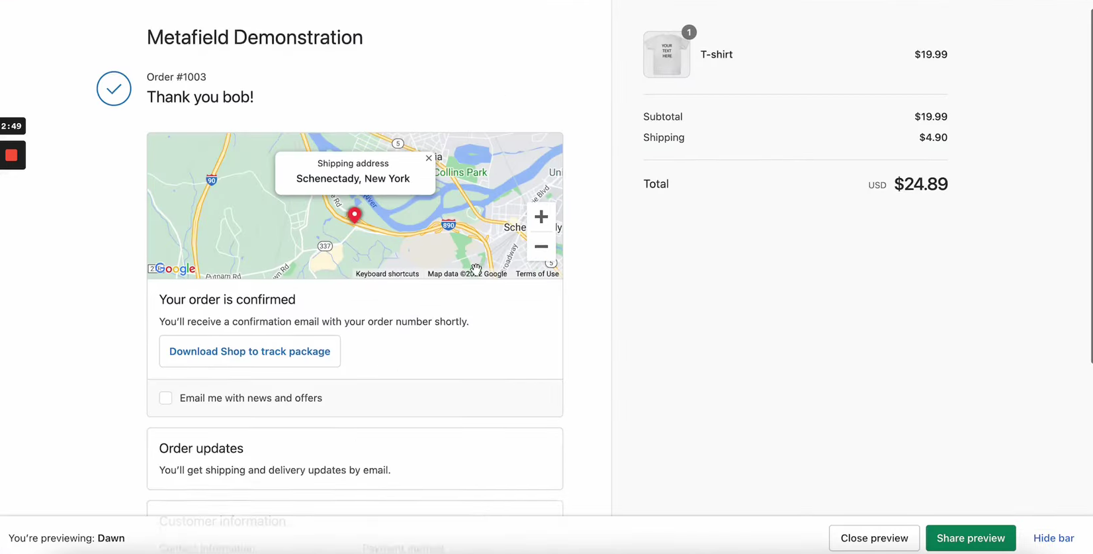
Task: Click the Order updates heading
Action: click(201, 448)
